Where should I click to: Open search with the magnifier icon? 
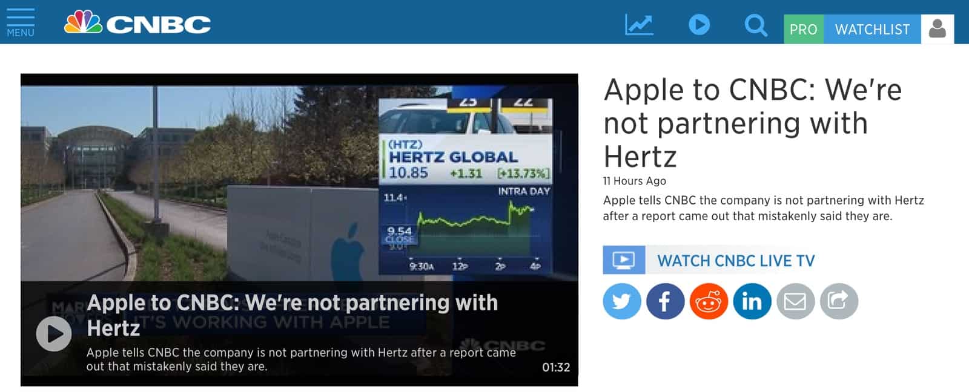(756, 25)
